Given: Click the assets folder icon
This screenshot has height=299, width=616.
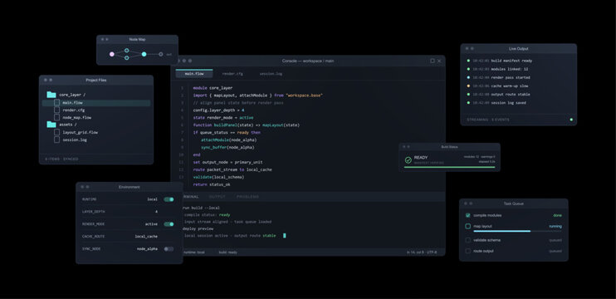Looking at the screenshot, I should (x=51, y=125).
